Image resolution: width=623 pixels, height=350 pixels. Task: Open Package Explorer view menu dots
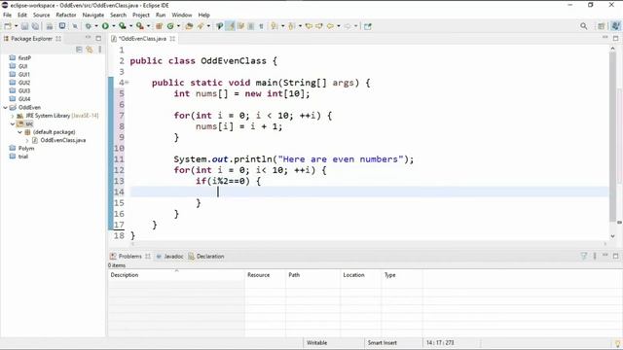pos(99,50)
